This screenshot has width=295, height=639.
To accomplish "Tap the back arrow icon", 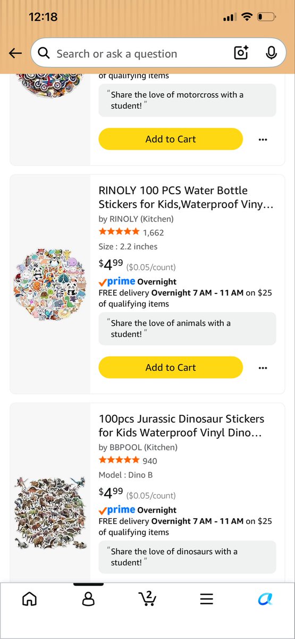I will coord(15,53).
